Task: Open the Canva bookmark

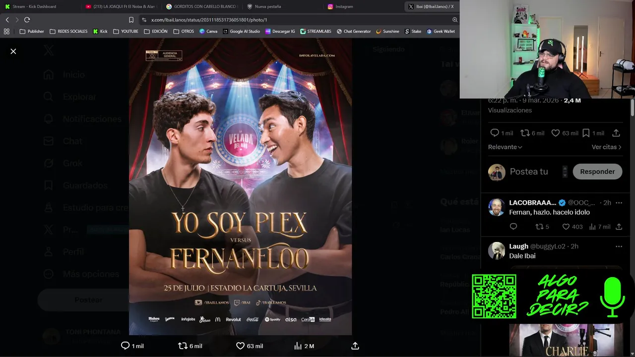Action: point(208,31)
